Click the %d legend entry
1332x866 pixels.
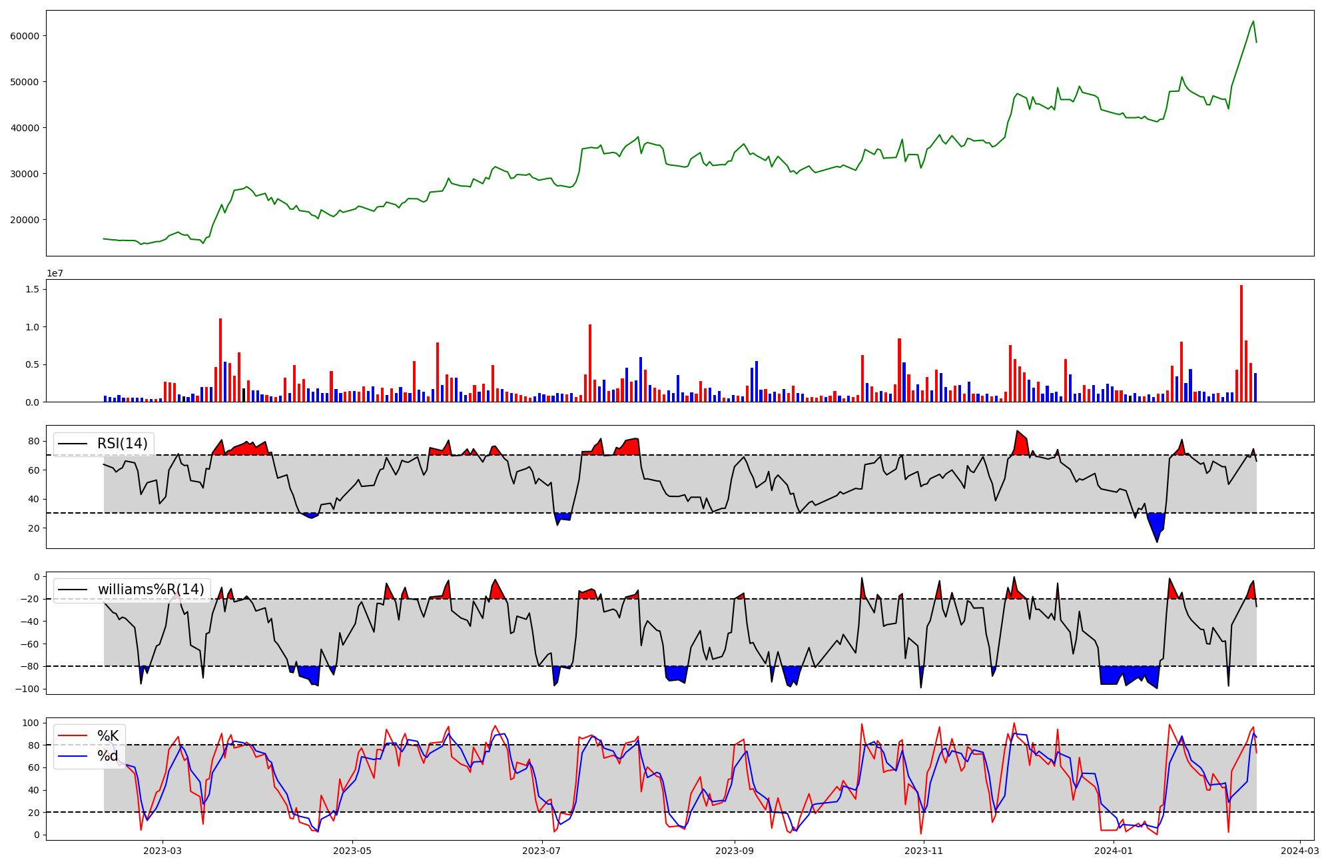[108, 756]
